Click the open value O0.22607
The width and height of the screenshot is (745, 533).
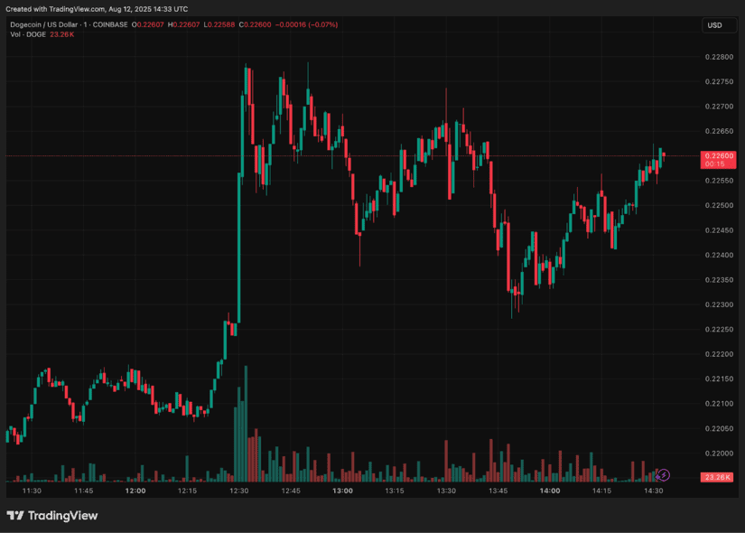[x=147, y=24]
